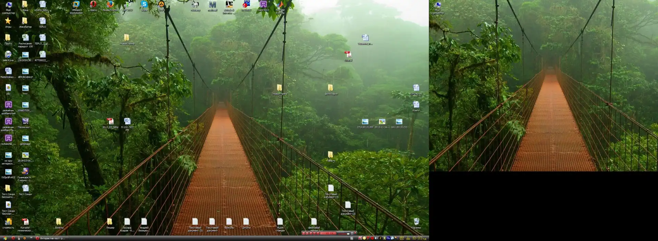Launch the mathcad shortcut
This screenshot has height=241, width=658.
click(x=212, y=6)
